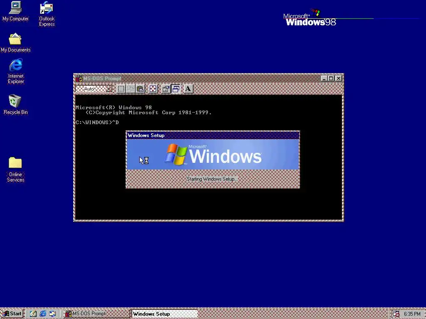426x319 pixels.
Task: Click the Copyright Microsoft Corp 1981-1999 line
Action: tap(149, 112)
